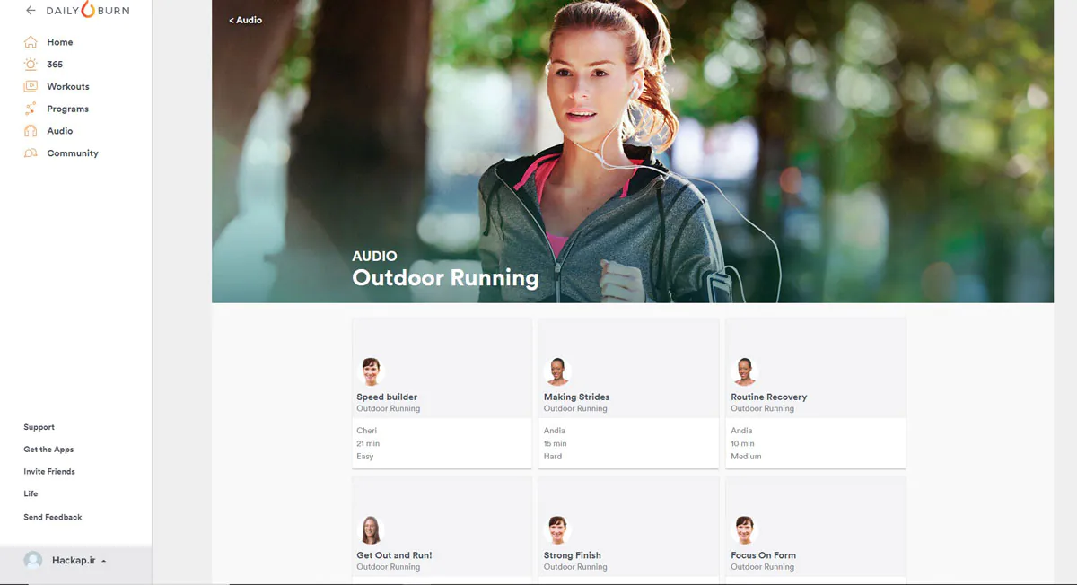This screenshot has height=585, width=1077.
Task: Click the Making Strides trainer avatar
Action: coord(557,371)
